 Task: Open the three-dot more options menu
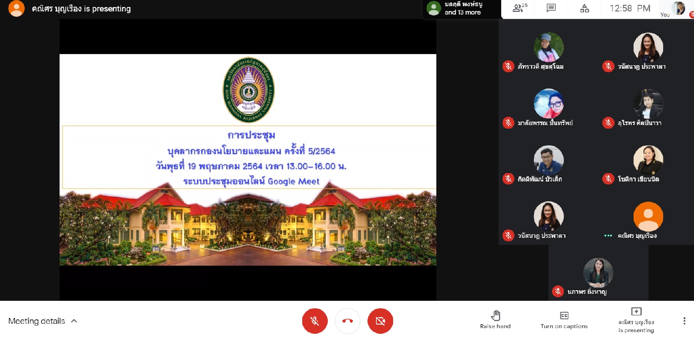coord(684,321)
